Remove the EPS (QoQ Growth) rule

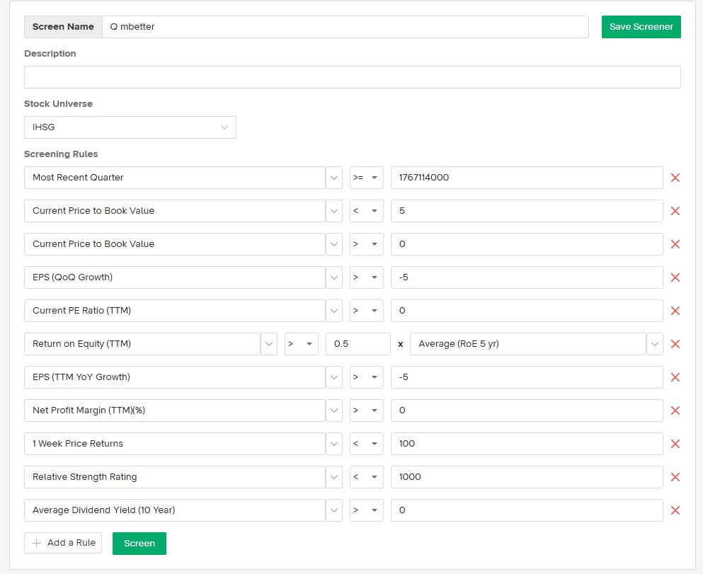[675, 277]
